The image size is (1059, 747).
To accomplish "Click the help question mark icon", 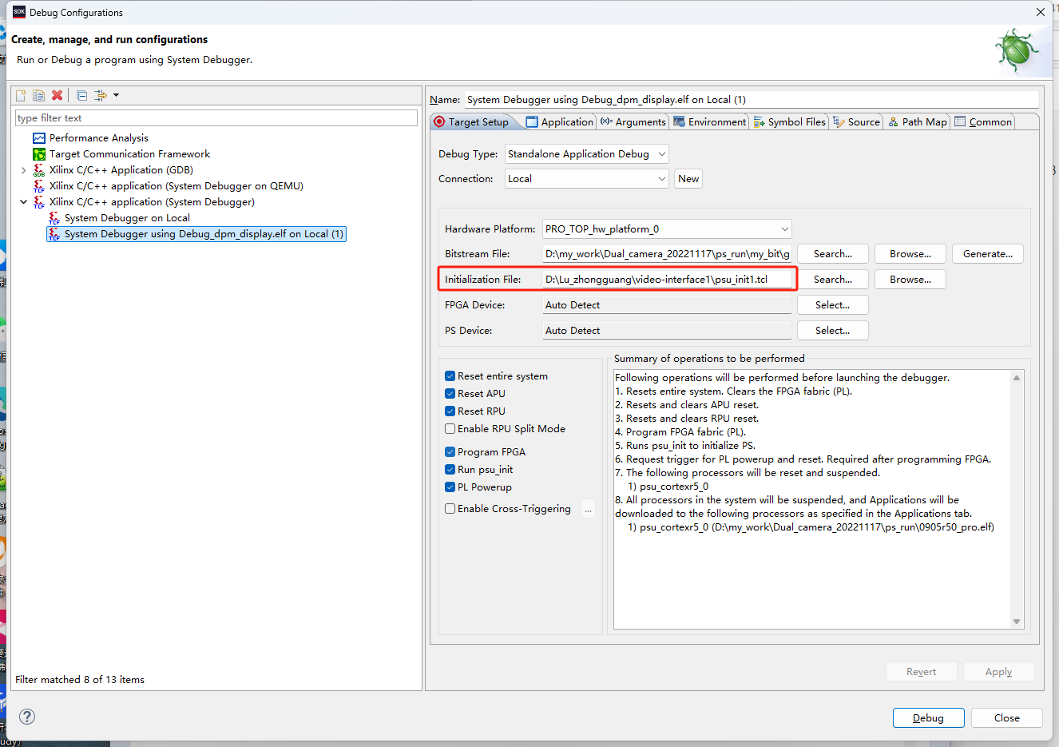I will (27, 717).
